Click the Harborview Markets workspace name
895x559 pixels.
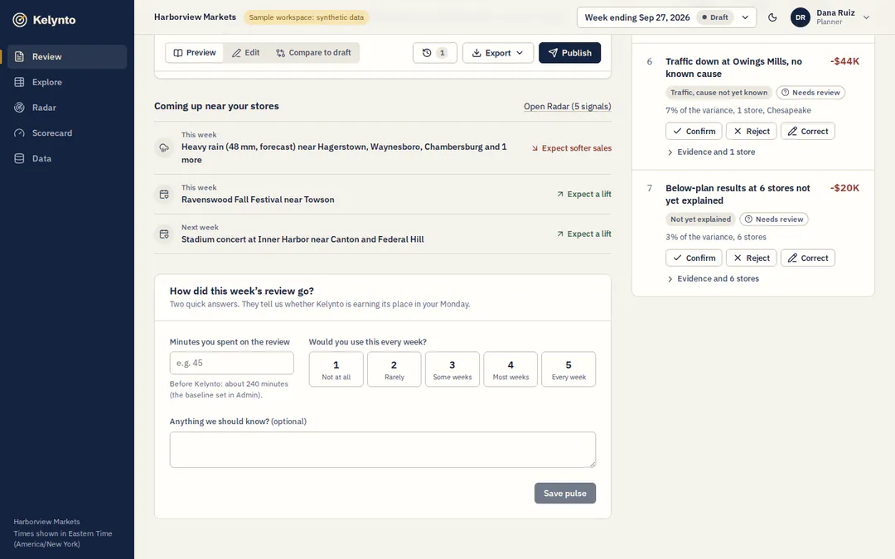[x=195, y=17]
